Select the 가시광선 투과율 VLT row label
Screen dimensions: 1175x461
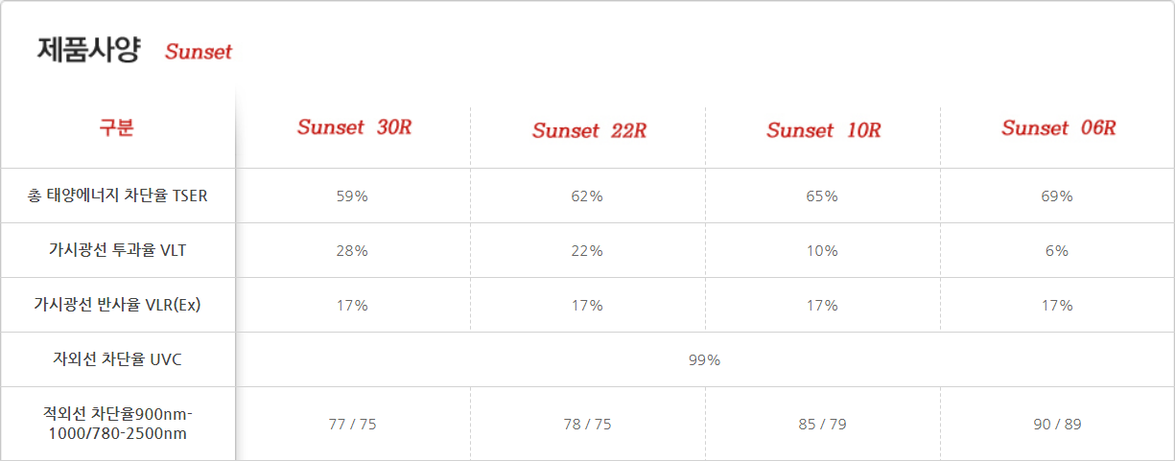(117, 250)
